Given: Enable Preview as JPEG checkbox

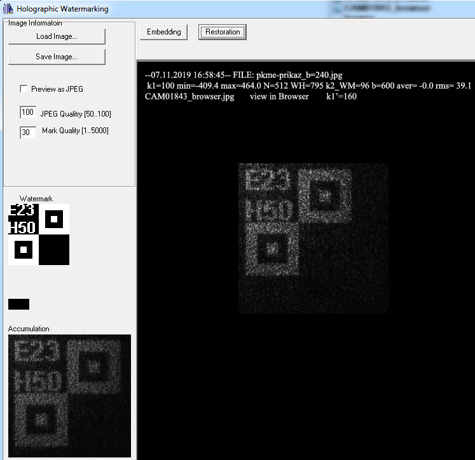Looking at the screenshot, I should [x=24, y=89].
